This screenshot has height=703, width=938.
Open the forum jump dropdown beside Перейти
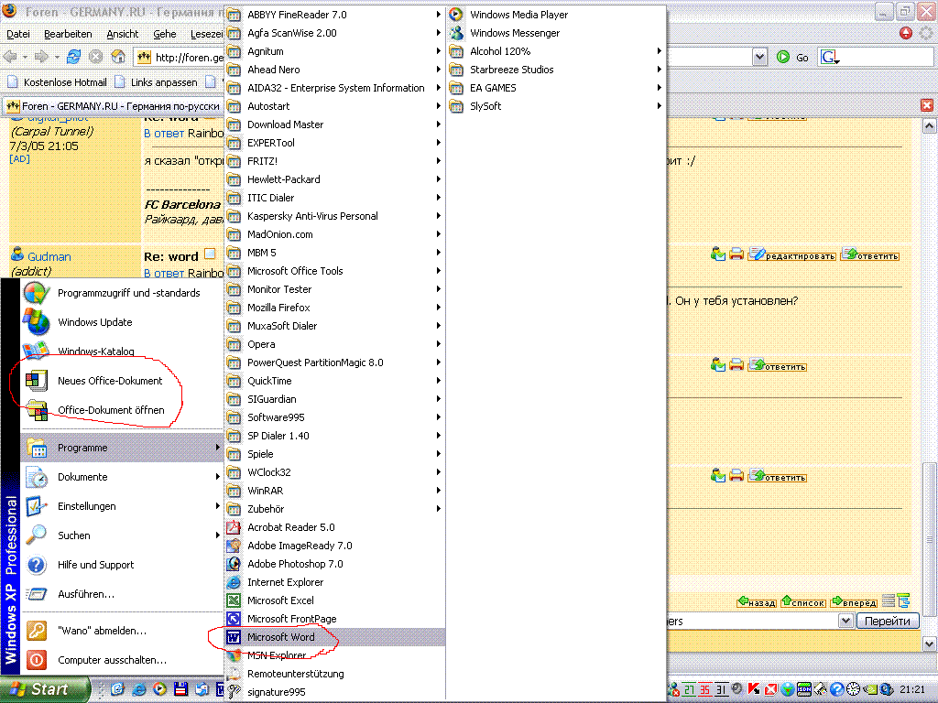pyautogui.click(x=845, y=622)
